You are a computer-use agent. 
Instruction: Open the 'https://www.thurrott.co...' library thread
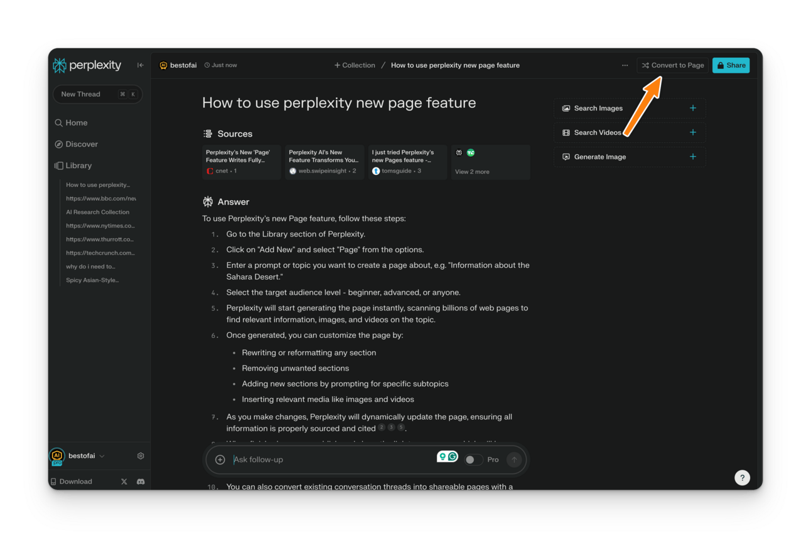click(x=100, y=240)
